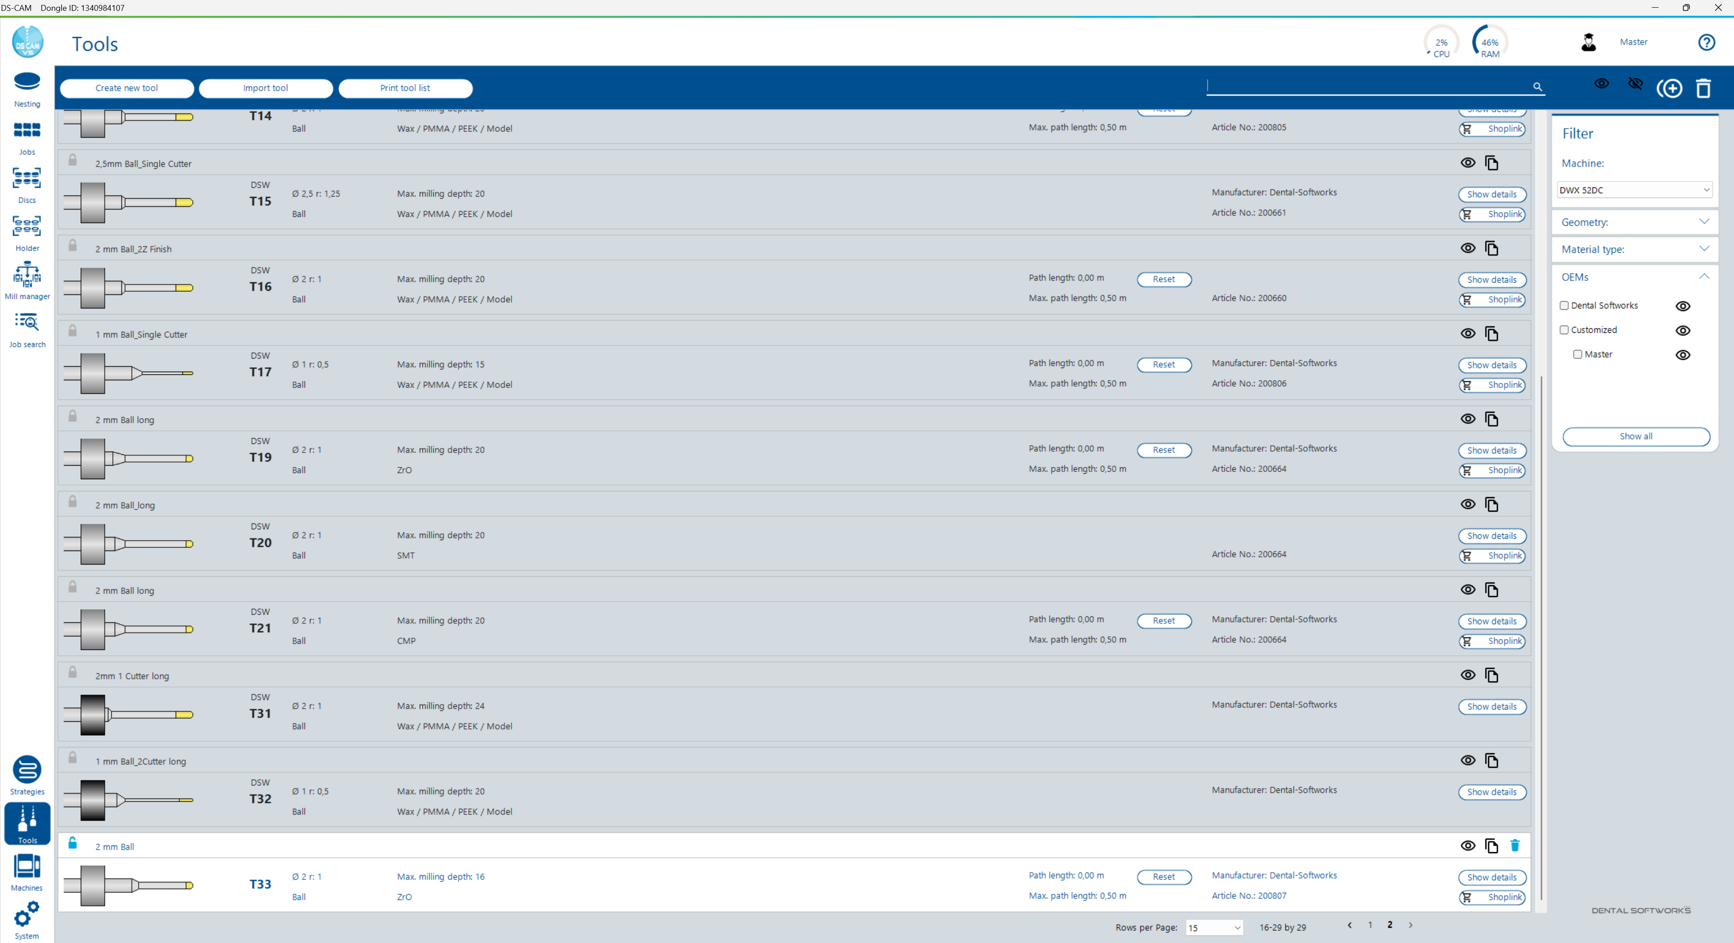This screenshot has height=943, width=1734.
Task: Open Job search page
Action: (27, 329)
